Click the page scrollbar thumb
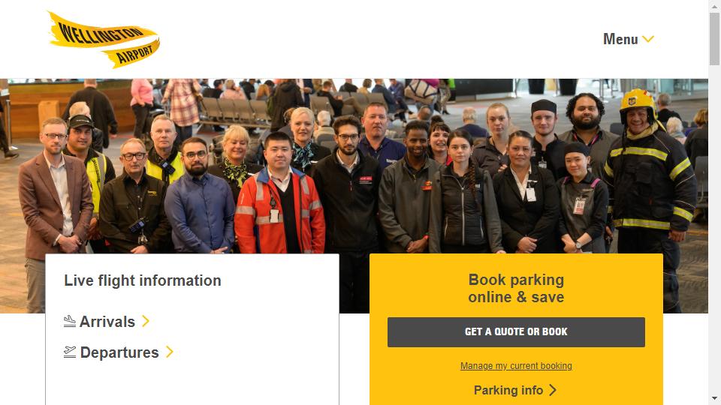The image size is (721, 405). coord(714,38)
